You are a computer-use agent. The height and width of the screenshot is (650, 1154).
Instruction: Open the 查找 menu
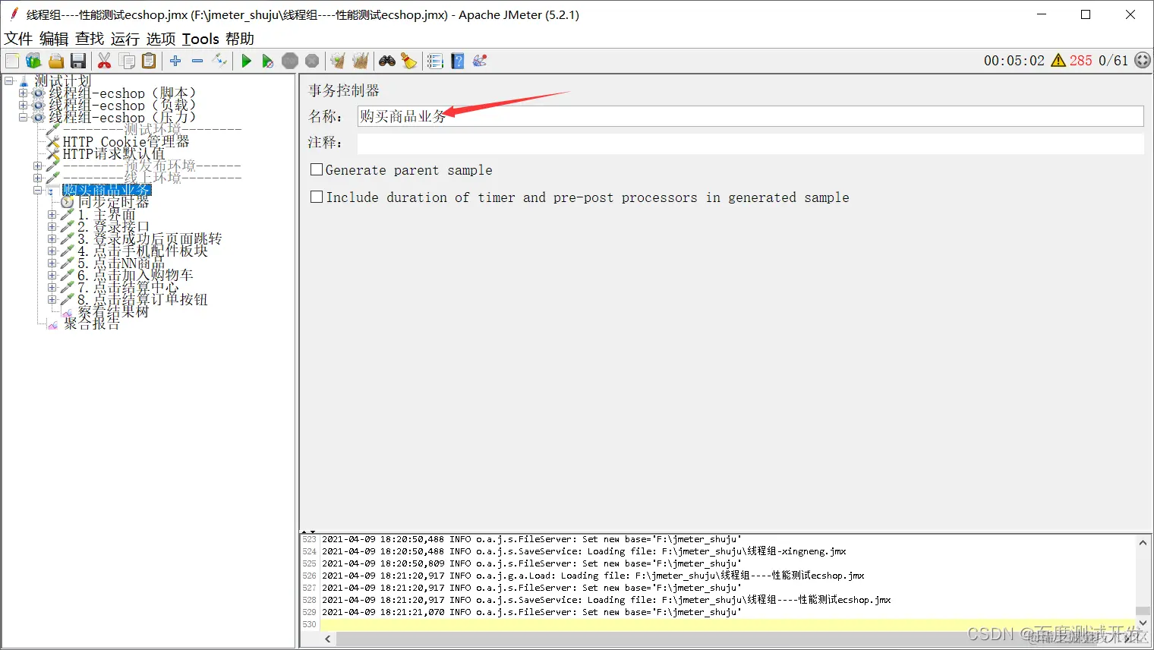point(90,39)
